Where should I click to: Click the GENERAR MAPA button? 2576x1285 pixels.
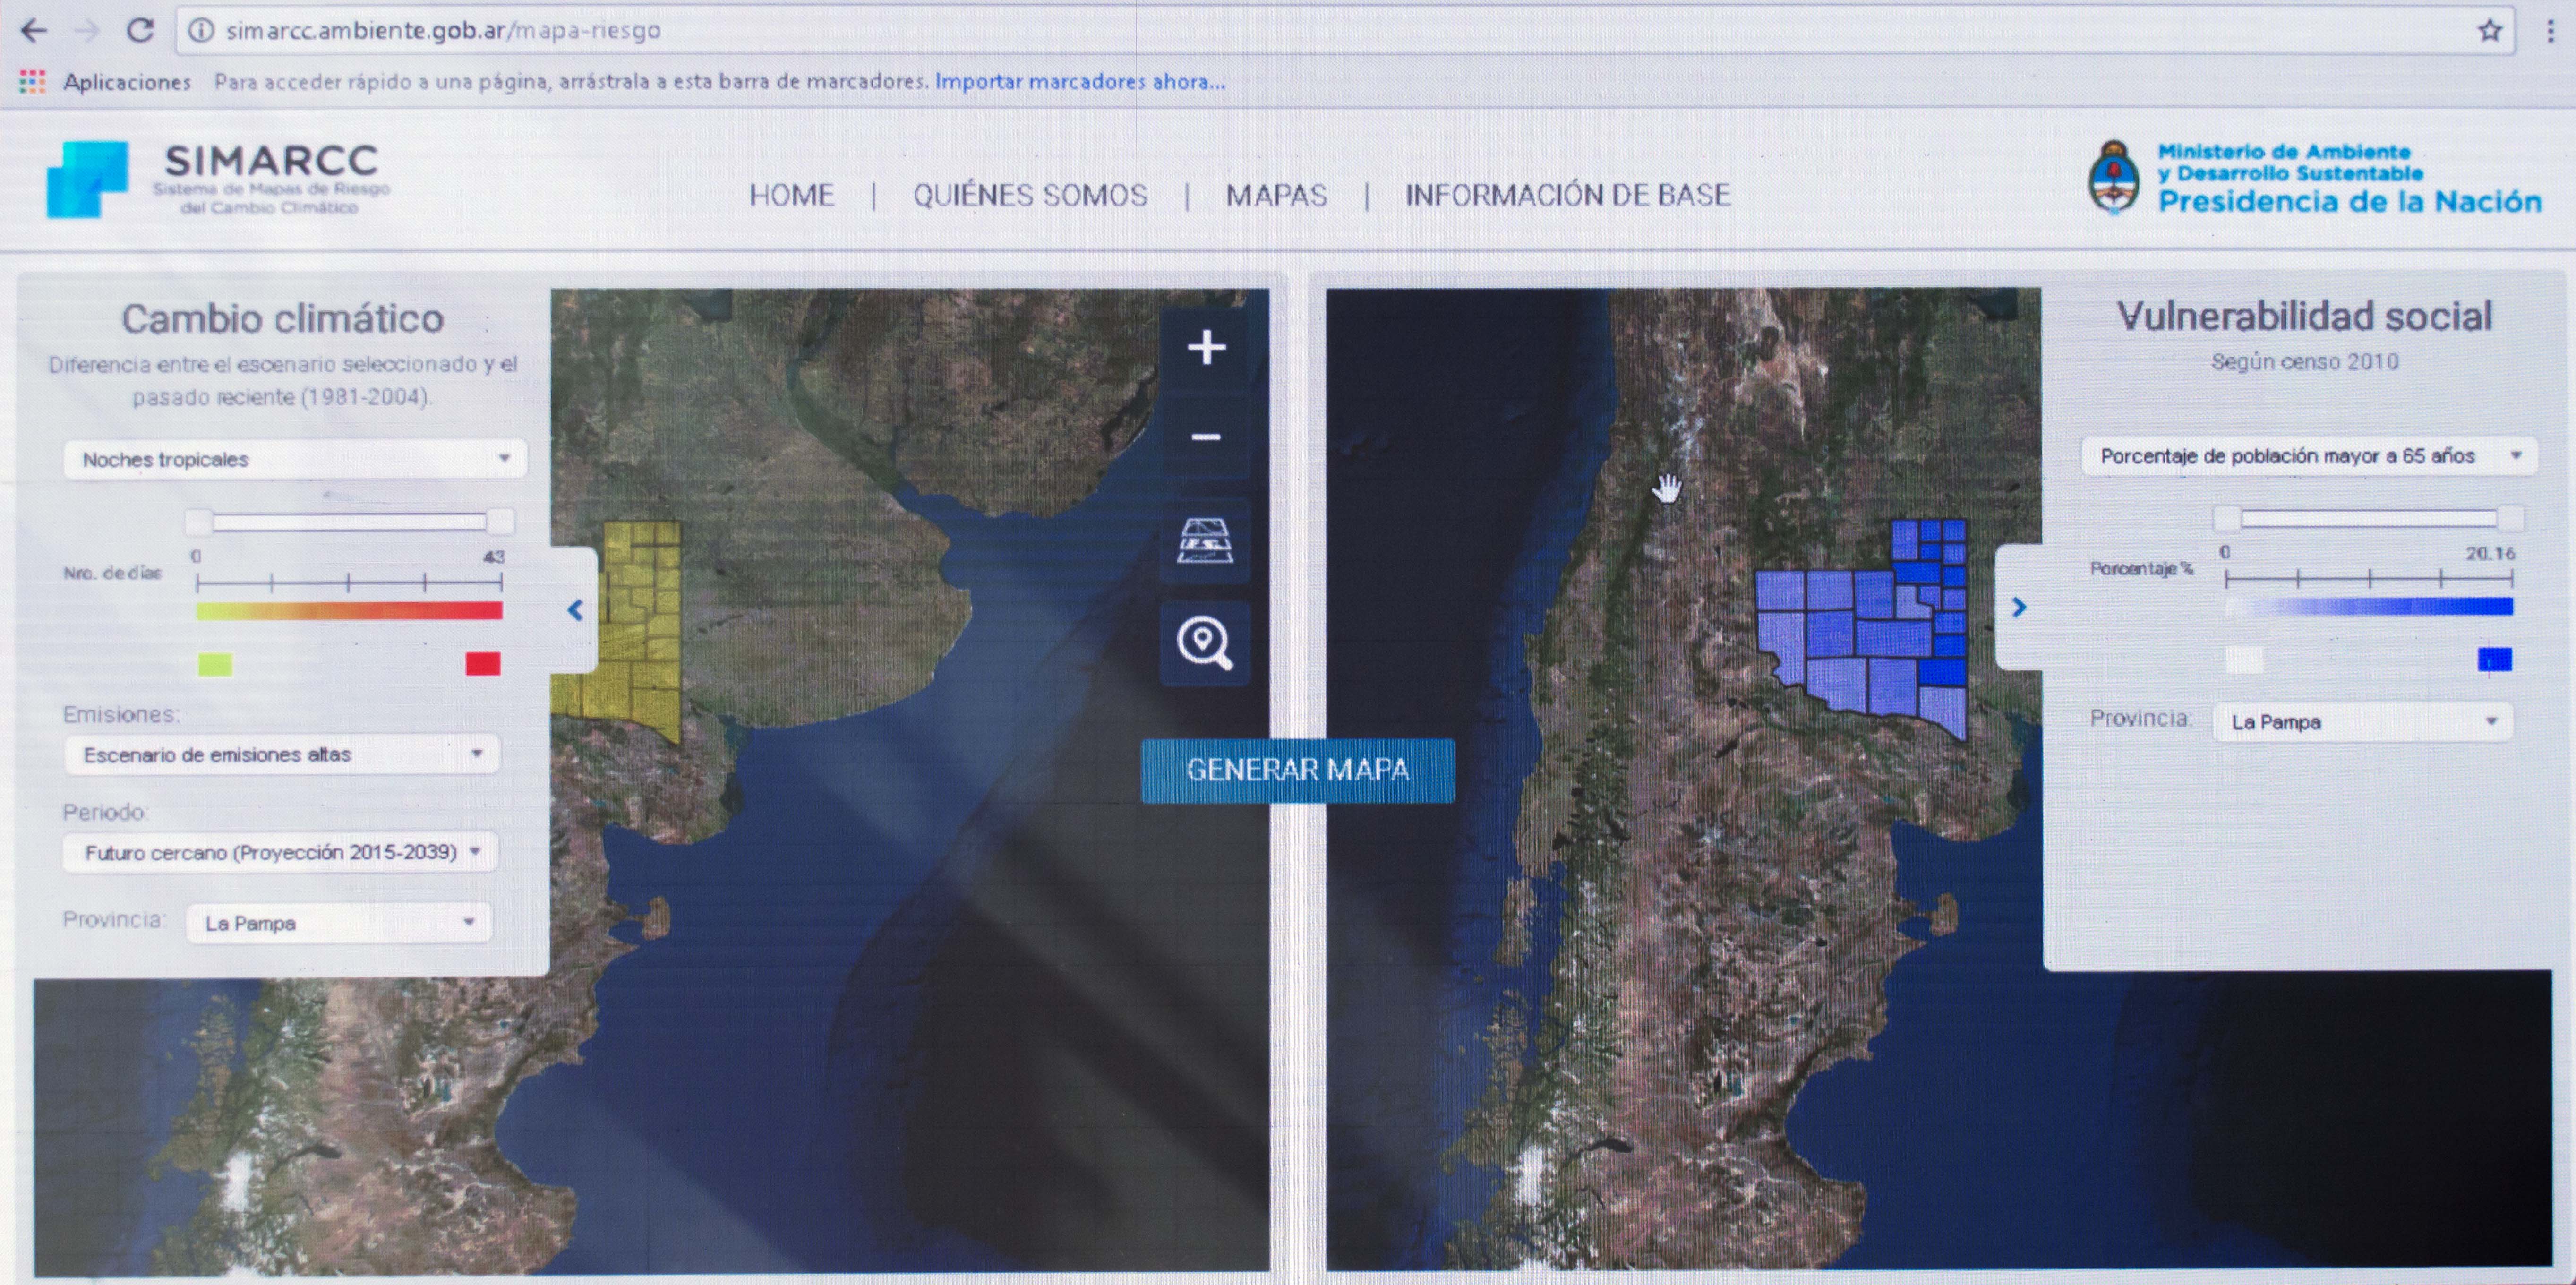click(x=1298, y=770)
